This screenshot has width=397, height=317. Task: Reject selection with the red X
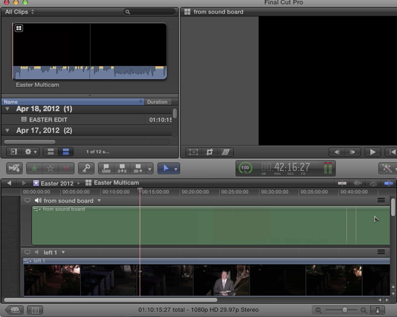pyautogui.click(x=66, y=168)
